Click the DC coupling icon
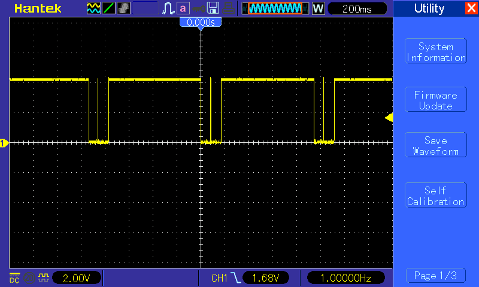Screen dimensions: 479x287 tap(14, 278)
